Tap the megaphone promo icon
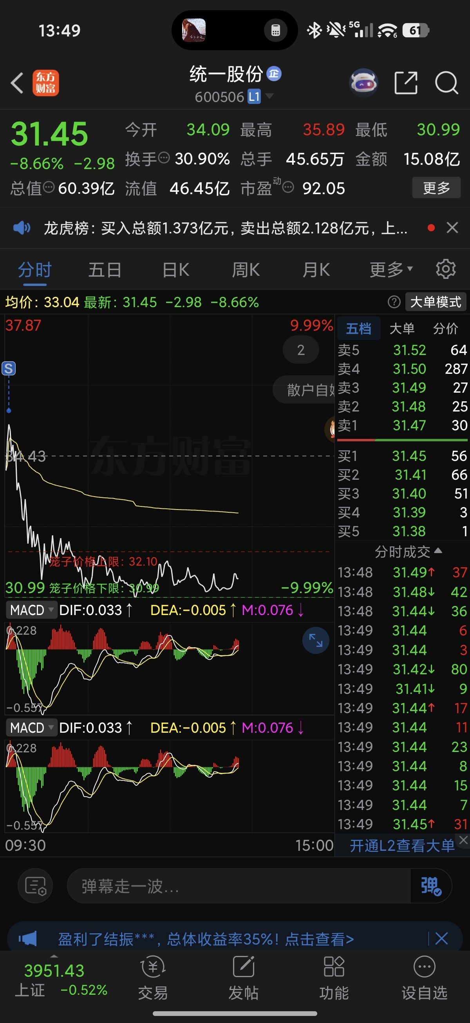The height and width of the screenshot is (1023, 470). coord(28,939)
